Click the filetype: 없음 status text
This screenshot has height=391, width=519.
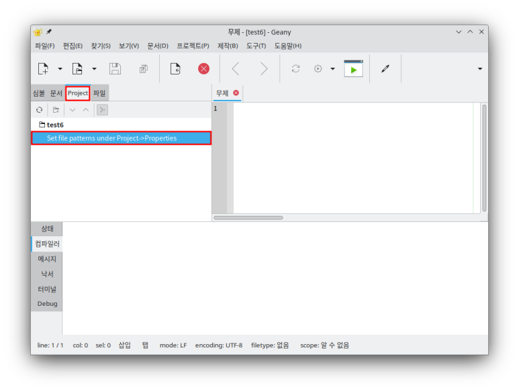click(270, 345)
